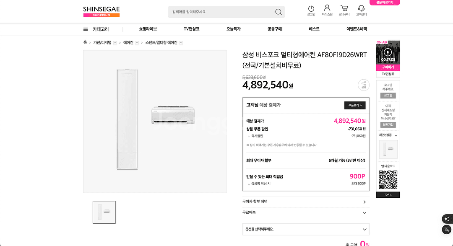Click the search magnifier icon
The width and height of the screenshot is (453, 246).
point(279,12)
